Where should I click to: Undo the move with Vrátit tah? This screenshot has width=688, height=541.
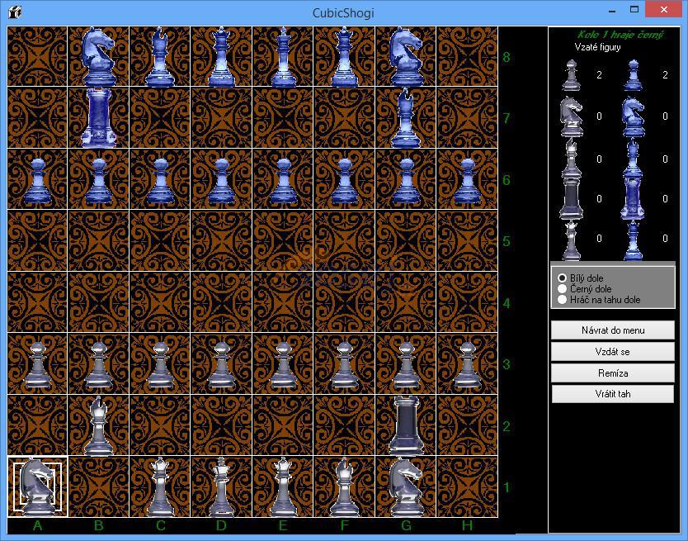(x=612, y=394)
